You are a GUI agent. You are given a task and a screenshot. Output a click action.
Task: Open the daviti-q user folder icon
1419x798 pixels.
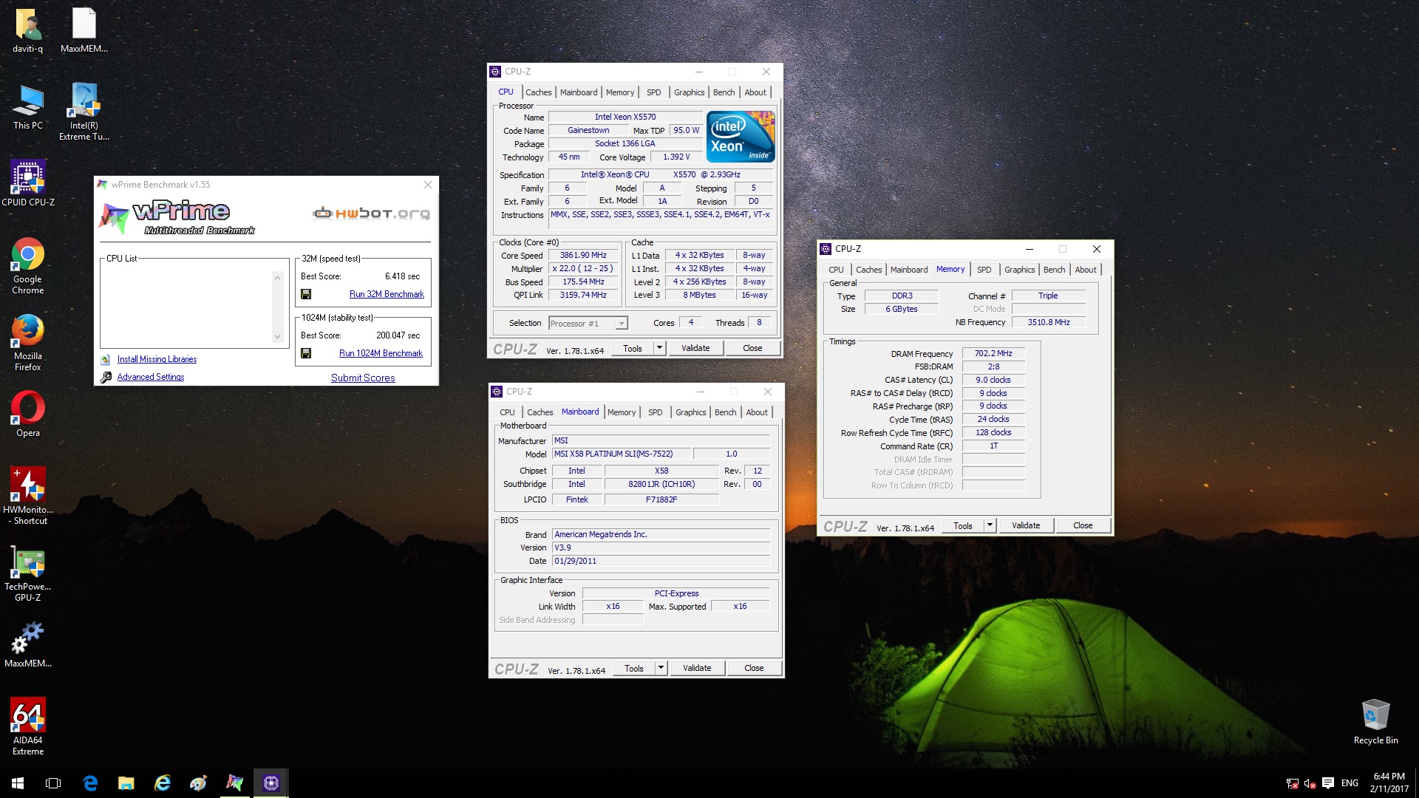pyautogui.click(x=28, y=31)
